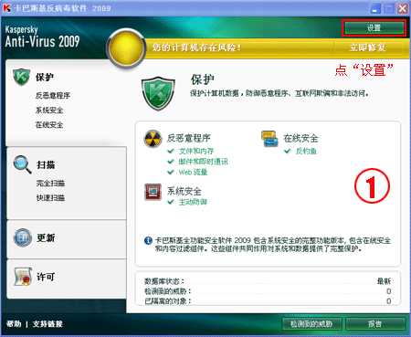Select the 许可 license tab

pyautogui.click(x=46, y=277)
